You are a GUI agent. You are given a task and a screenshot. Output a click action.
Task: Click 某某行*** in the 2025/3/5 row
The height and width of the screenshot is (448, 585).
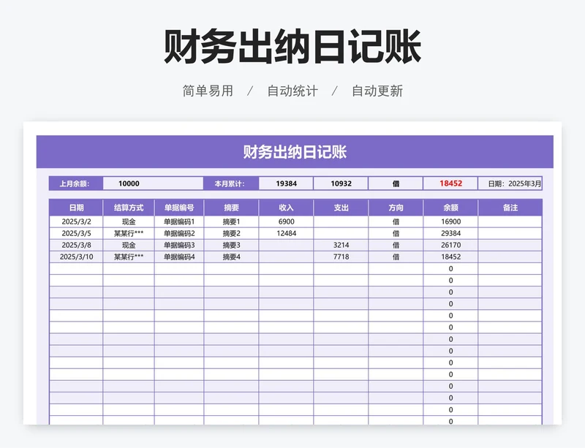pos(129,234)
